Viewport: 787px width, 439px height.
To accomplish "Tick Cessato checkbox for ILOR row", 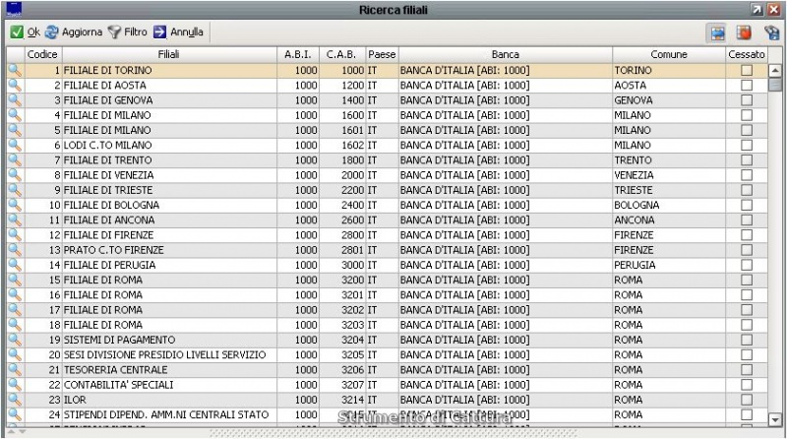I will [x=747, y=400].
